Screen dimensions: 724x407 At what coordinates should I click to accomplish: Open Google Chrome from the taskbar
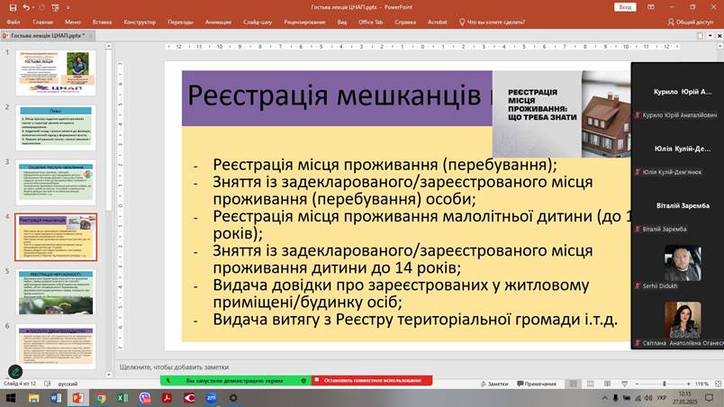[101, 397]
